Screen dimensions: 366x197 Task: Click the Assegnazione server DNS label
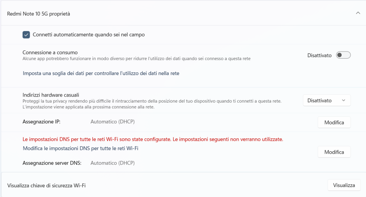(x=52, y=163)
